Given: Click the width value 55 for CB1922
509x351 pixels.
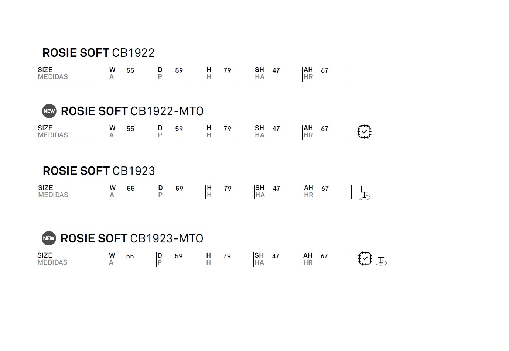Looking at the screenshot, I should [x=130, y=70].
